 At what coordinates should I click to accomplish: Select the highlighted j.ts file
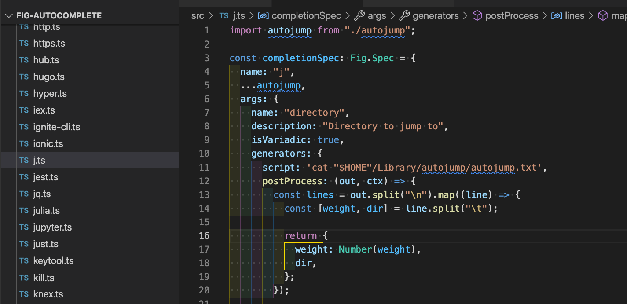point(90,161)
